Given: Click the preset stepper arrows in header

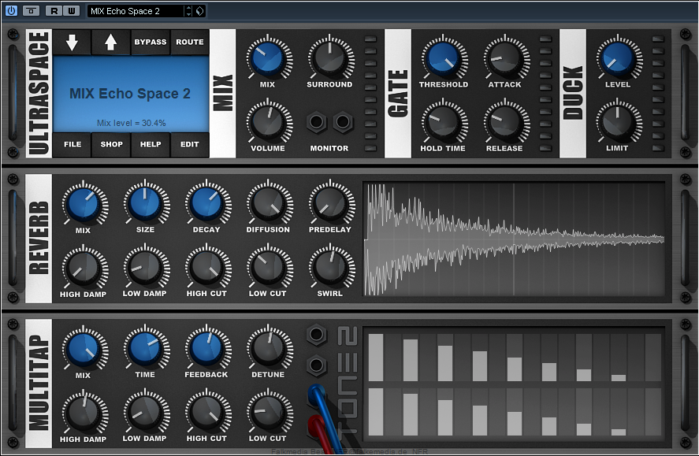Looking at the screenshot, I should (x=188, y=11).
